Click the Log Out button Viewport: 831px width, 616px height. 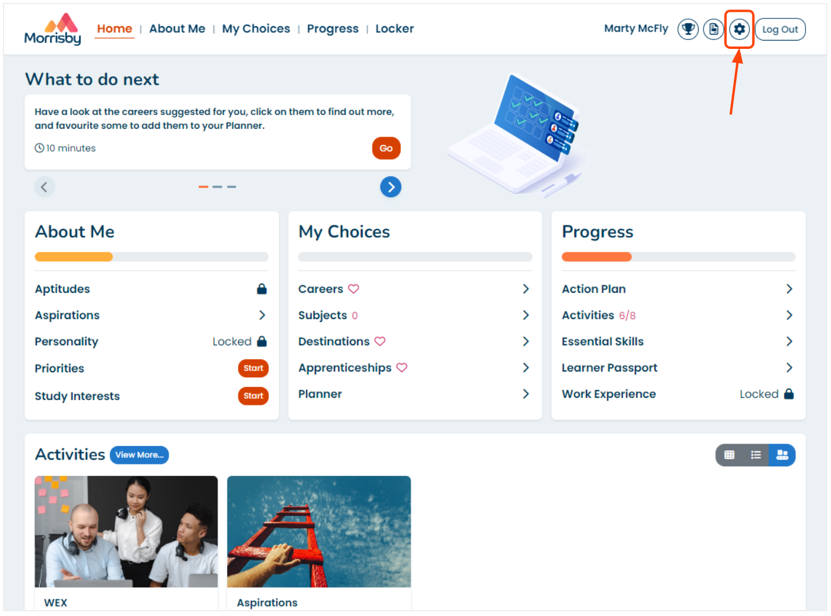[780, 29]
